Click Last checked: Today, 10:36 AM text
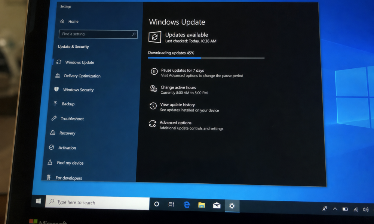The height and width of the screenshot is (224, 374). click(x=191, y=41)
